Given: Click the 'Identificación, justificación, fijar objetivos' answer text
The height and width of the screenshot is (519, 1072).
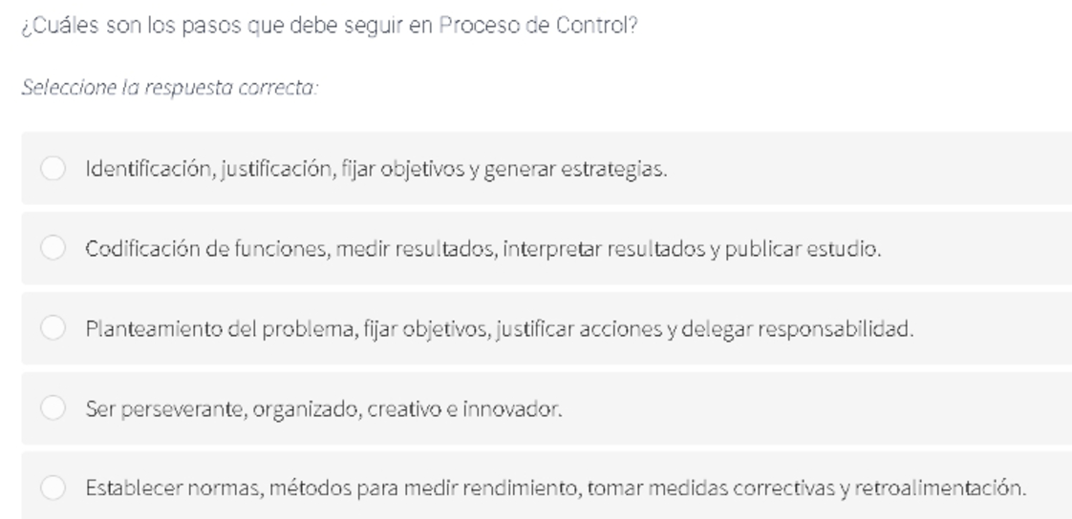Looking at the screenshot, I should 376,169.
